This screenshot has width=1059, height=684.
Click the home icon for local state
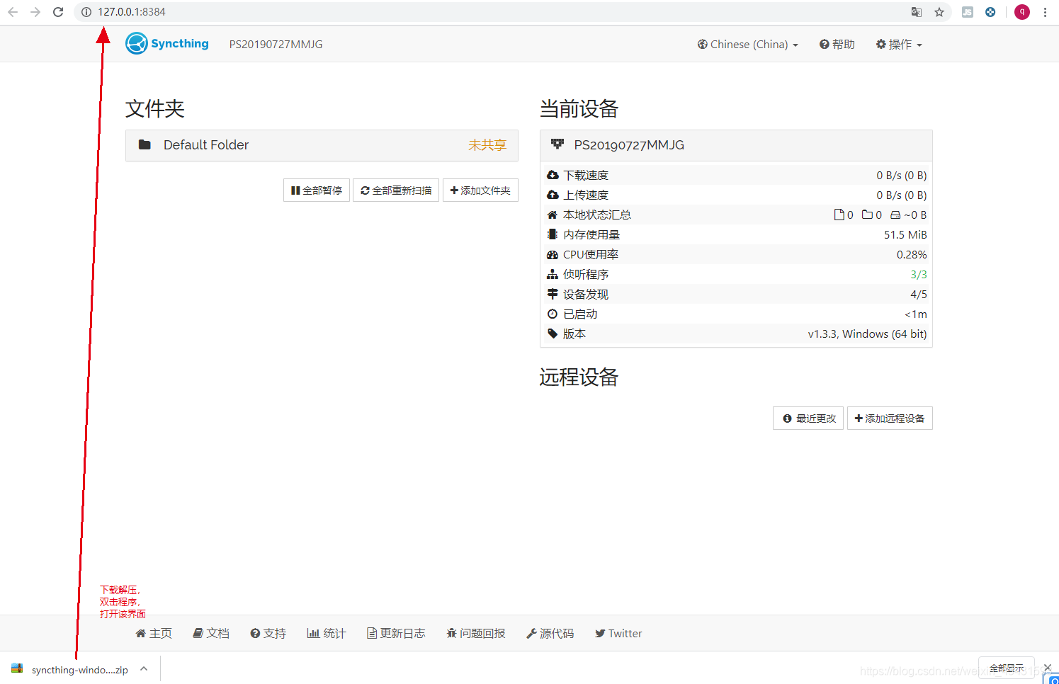point(553,215)
